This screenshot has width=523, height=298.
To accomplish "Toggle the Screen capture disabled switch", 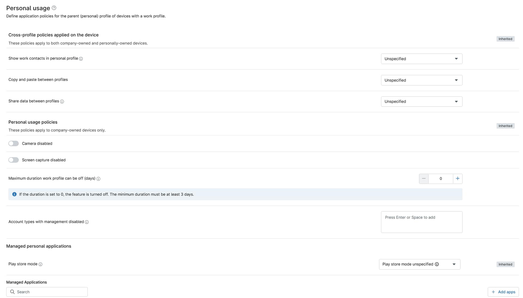I will click(13, 160).
